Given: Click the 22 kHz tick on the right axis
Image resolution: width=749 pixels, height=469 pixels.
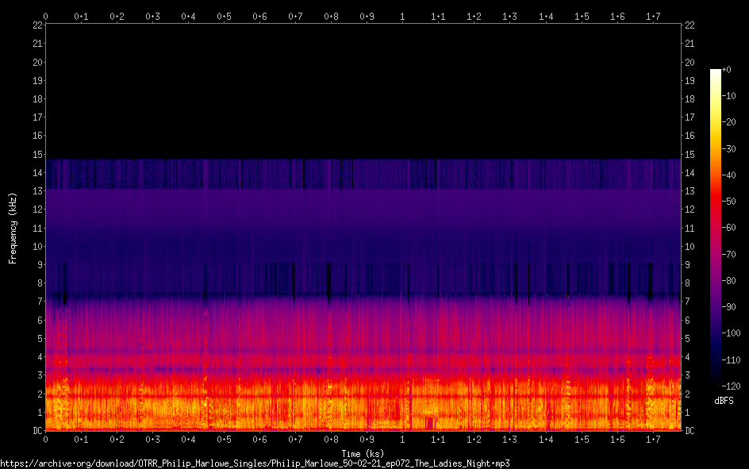Looking at the screenshot, I should coord(690,25).
